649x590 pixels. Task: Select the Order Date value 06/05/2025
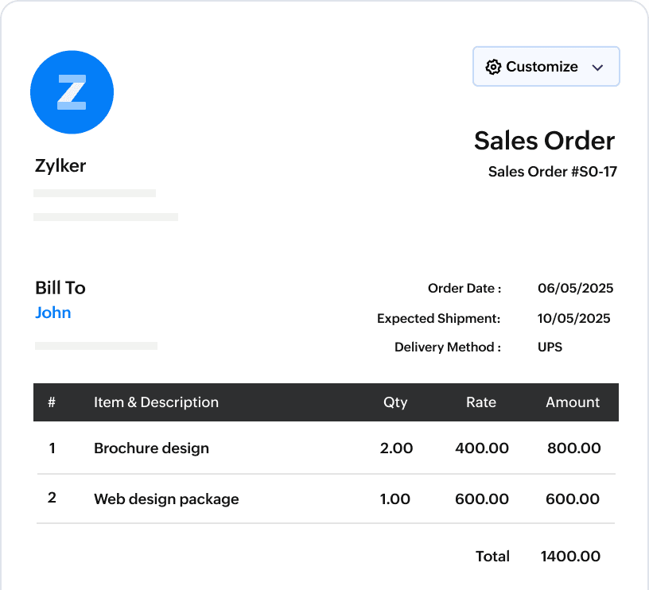(574, 288)
